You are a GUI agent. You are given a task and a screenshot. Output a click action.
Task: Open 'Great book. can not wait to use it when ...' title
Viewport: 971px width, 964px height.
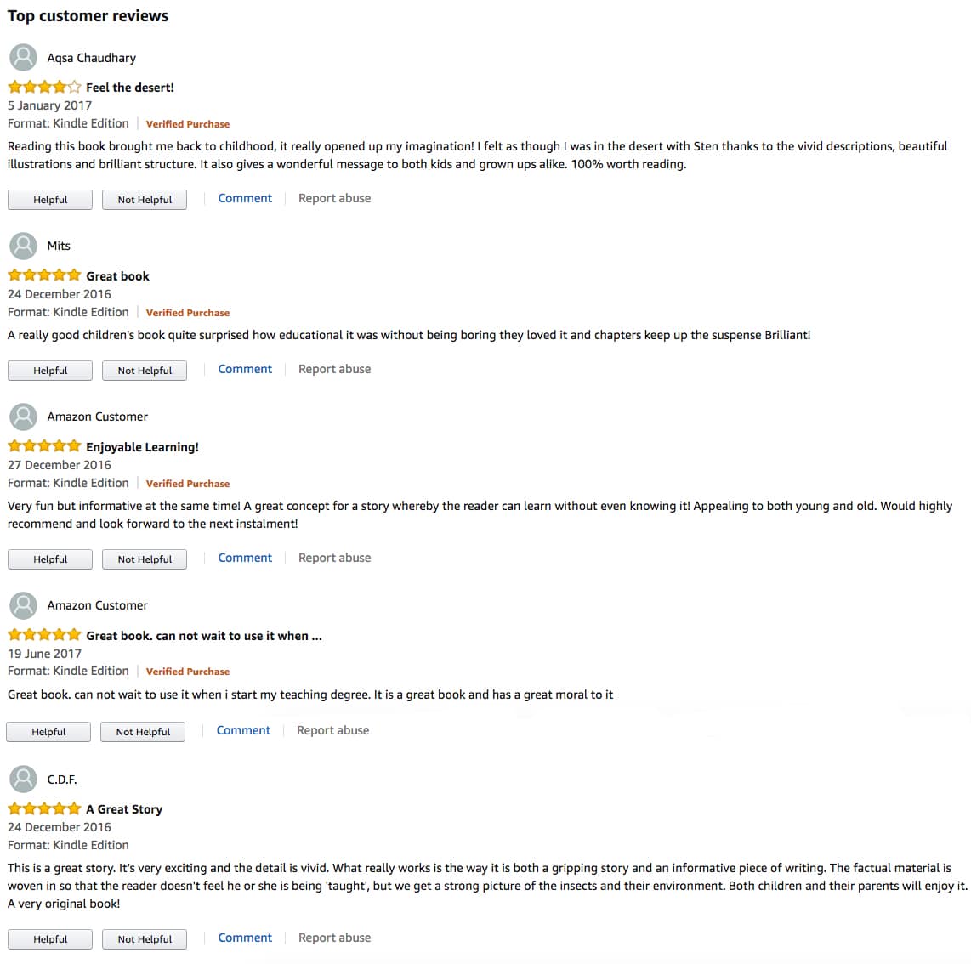click(x=204, y=635)
